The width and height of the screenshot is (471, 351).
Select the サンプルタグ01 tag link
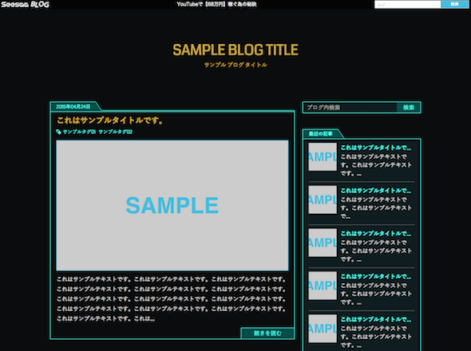point(79,132)
